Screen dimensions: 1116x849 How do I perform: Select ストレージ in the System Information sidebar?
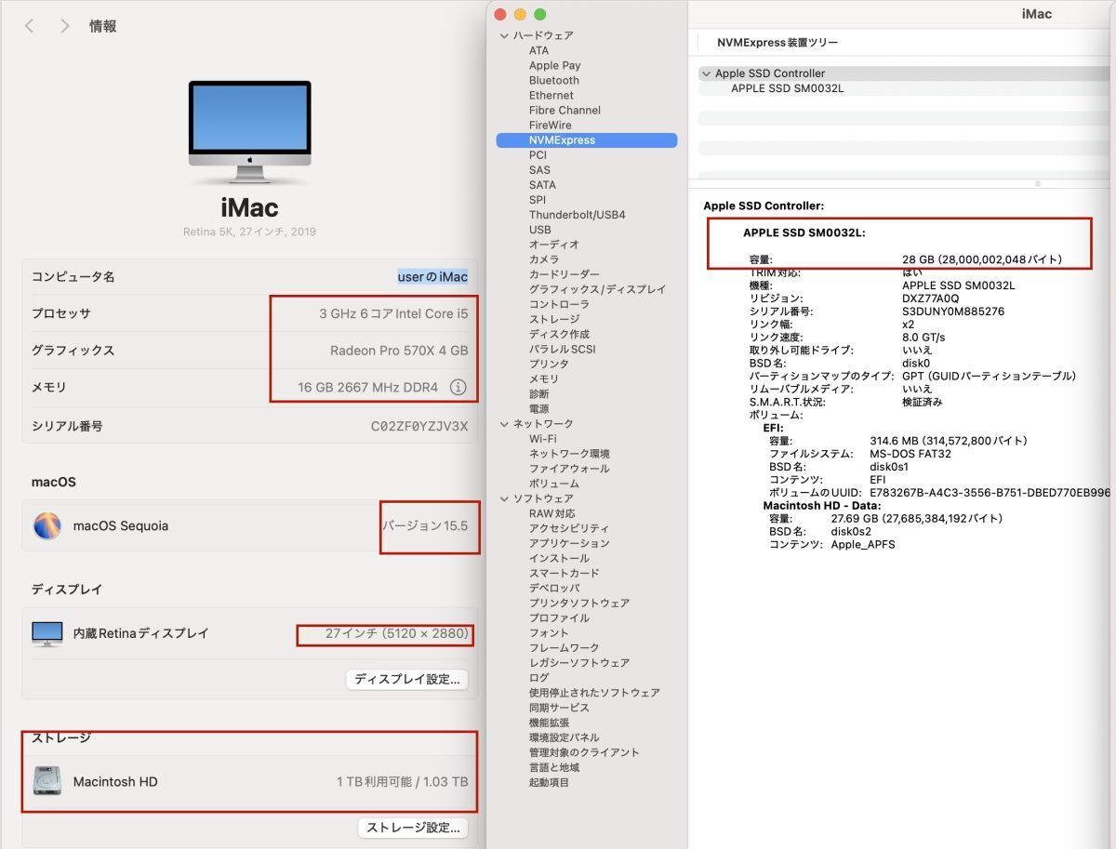point(554,319)
